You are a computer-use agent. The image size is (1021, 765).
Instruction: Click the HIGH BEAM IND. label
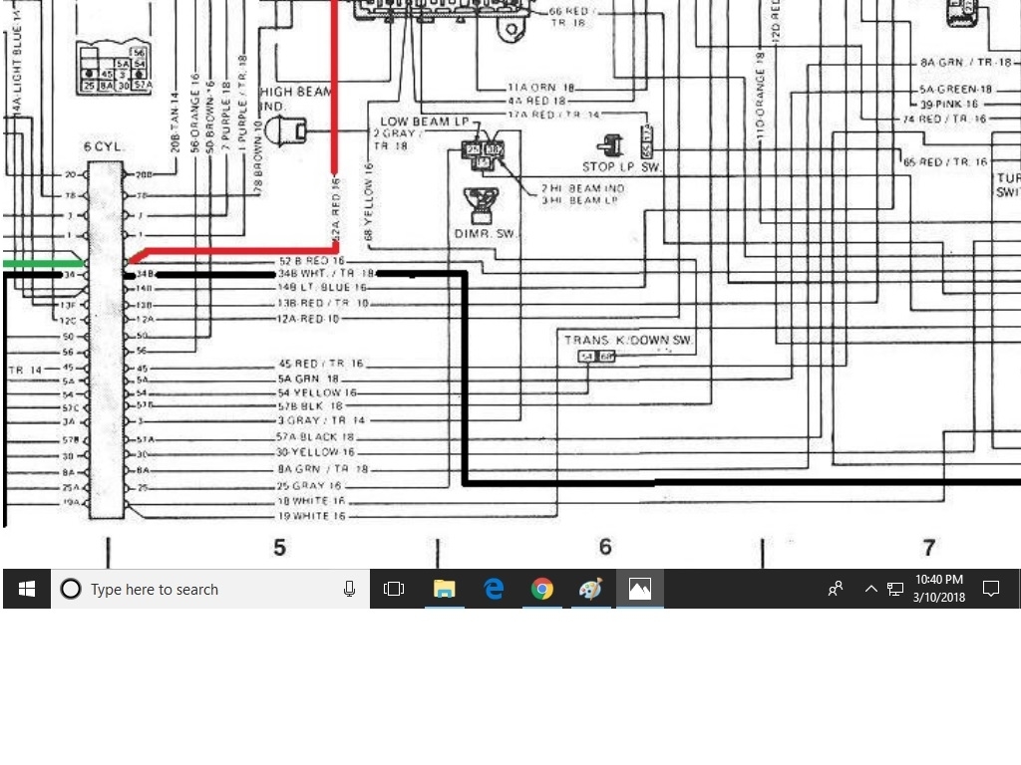click(295, 99)
